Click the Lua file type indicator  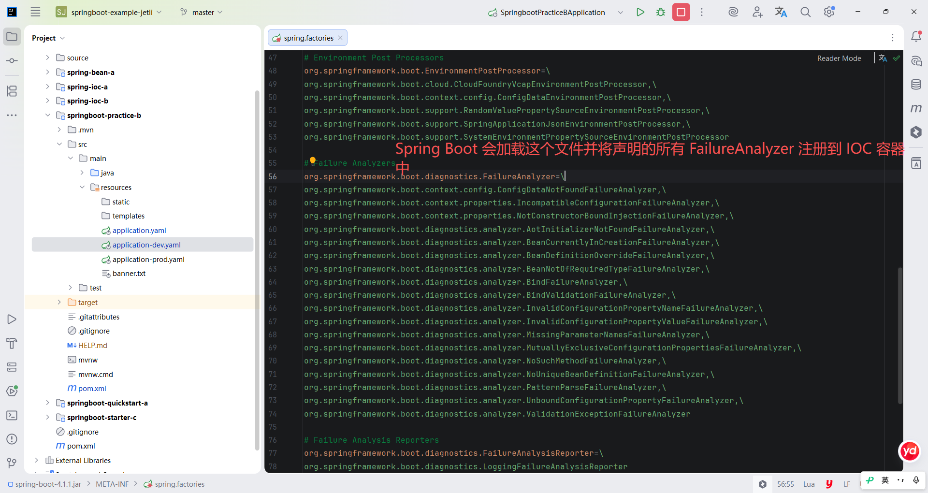pos(809,484)
